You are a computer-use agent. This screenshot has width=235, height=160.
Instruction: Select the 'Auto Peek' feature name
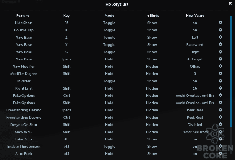tap(24, 154)
